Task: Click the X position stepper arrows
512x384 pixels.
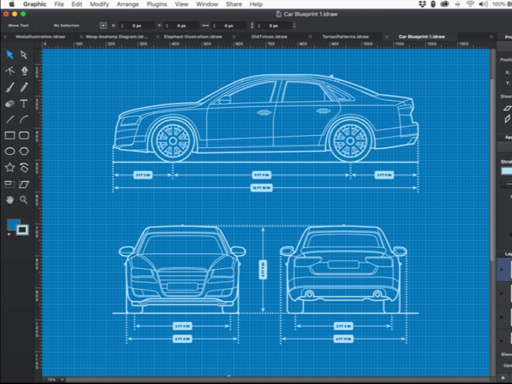Action: 122,26
